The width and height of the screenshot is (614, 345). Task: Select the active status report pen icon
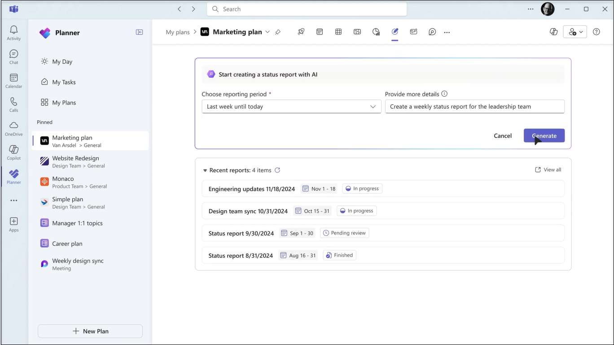395,32
